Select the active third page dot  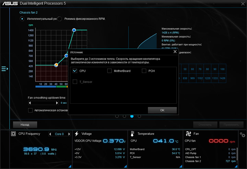coord(132,116)
